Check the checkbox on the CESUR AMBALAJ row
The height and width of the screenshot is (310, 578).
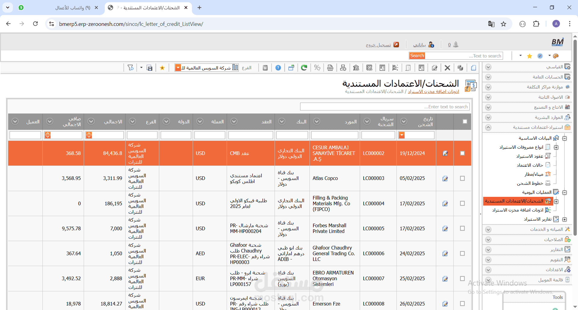(462, 153)
